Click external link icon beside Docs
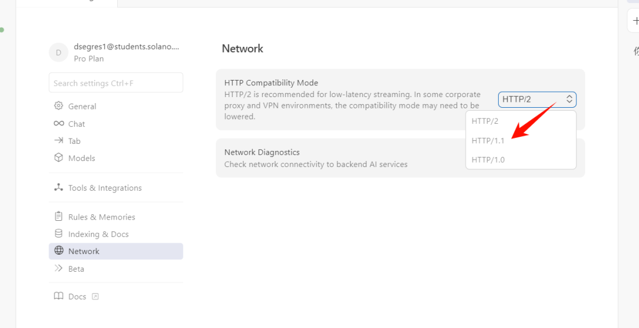639x328 pixels. click(x=95, y=297)
